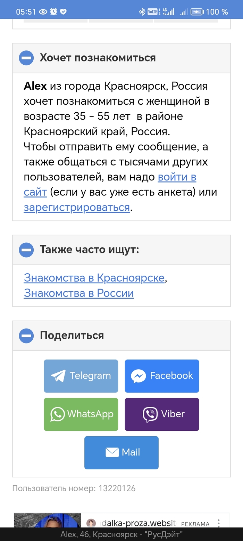The width and height of the screenshot is (243, 541).
Task: Tap the "Пользователь номер: 13220126" text
Action: coord(74,488)
